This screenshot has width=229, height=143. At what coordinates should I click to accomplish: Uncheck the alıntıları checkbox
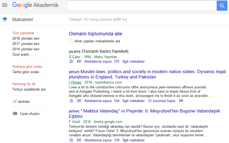(x=15, y=101)
